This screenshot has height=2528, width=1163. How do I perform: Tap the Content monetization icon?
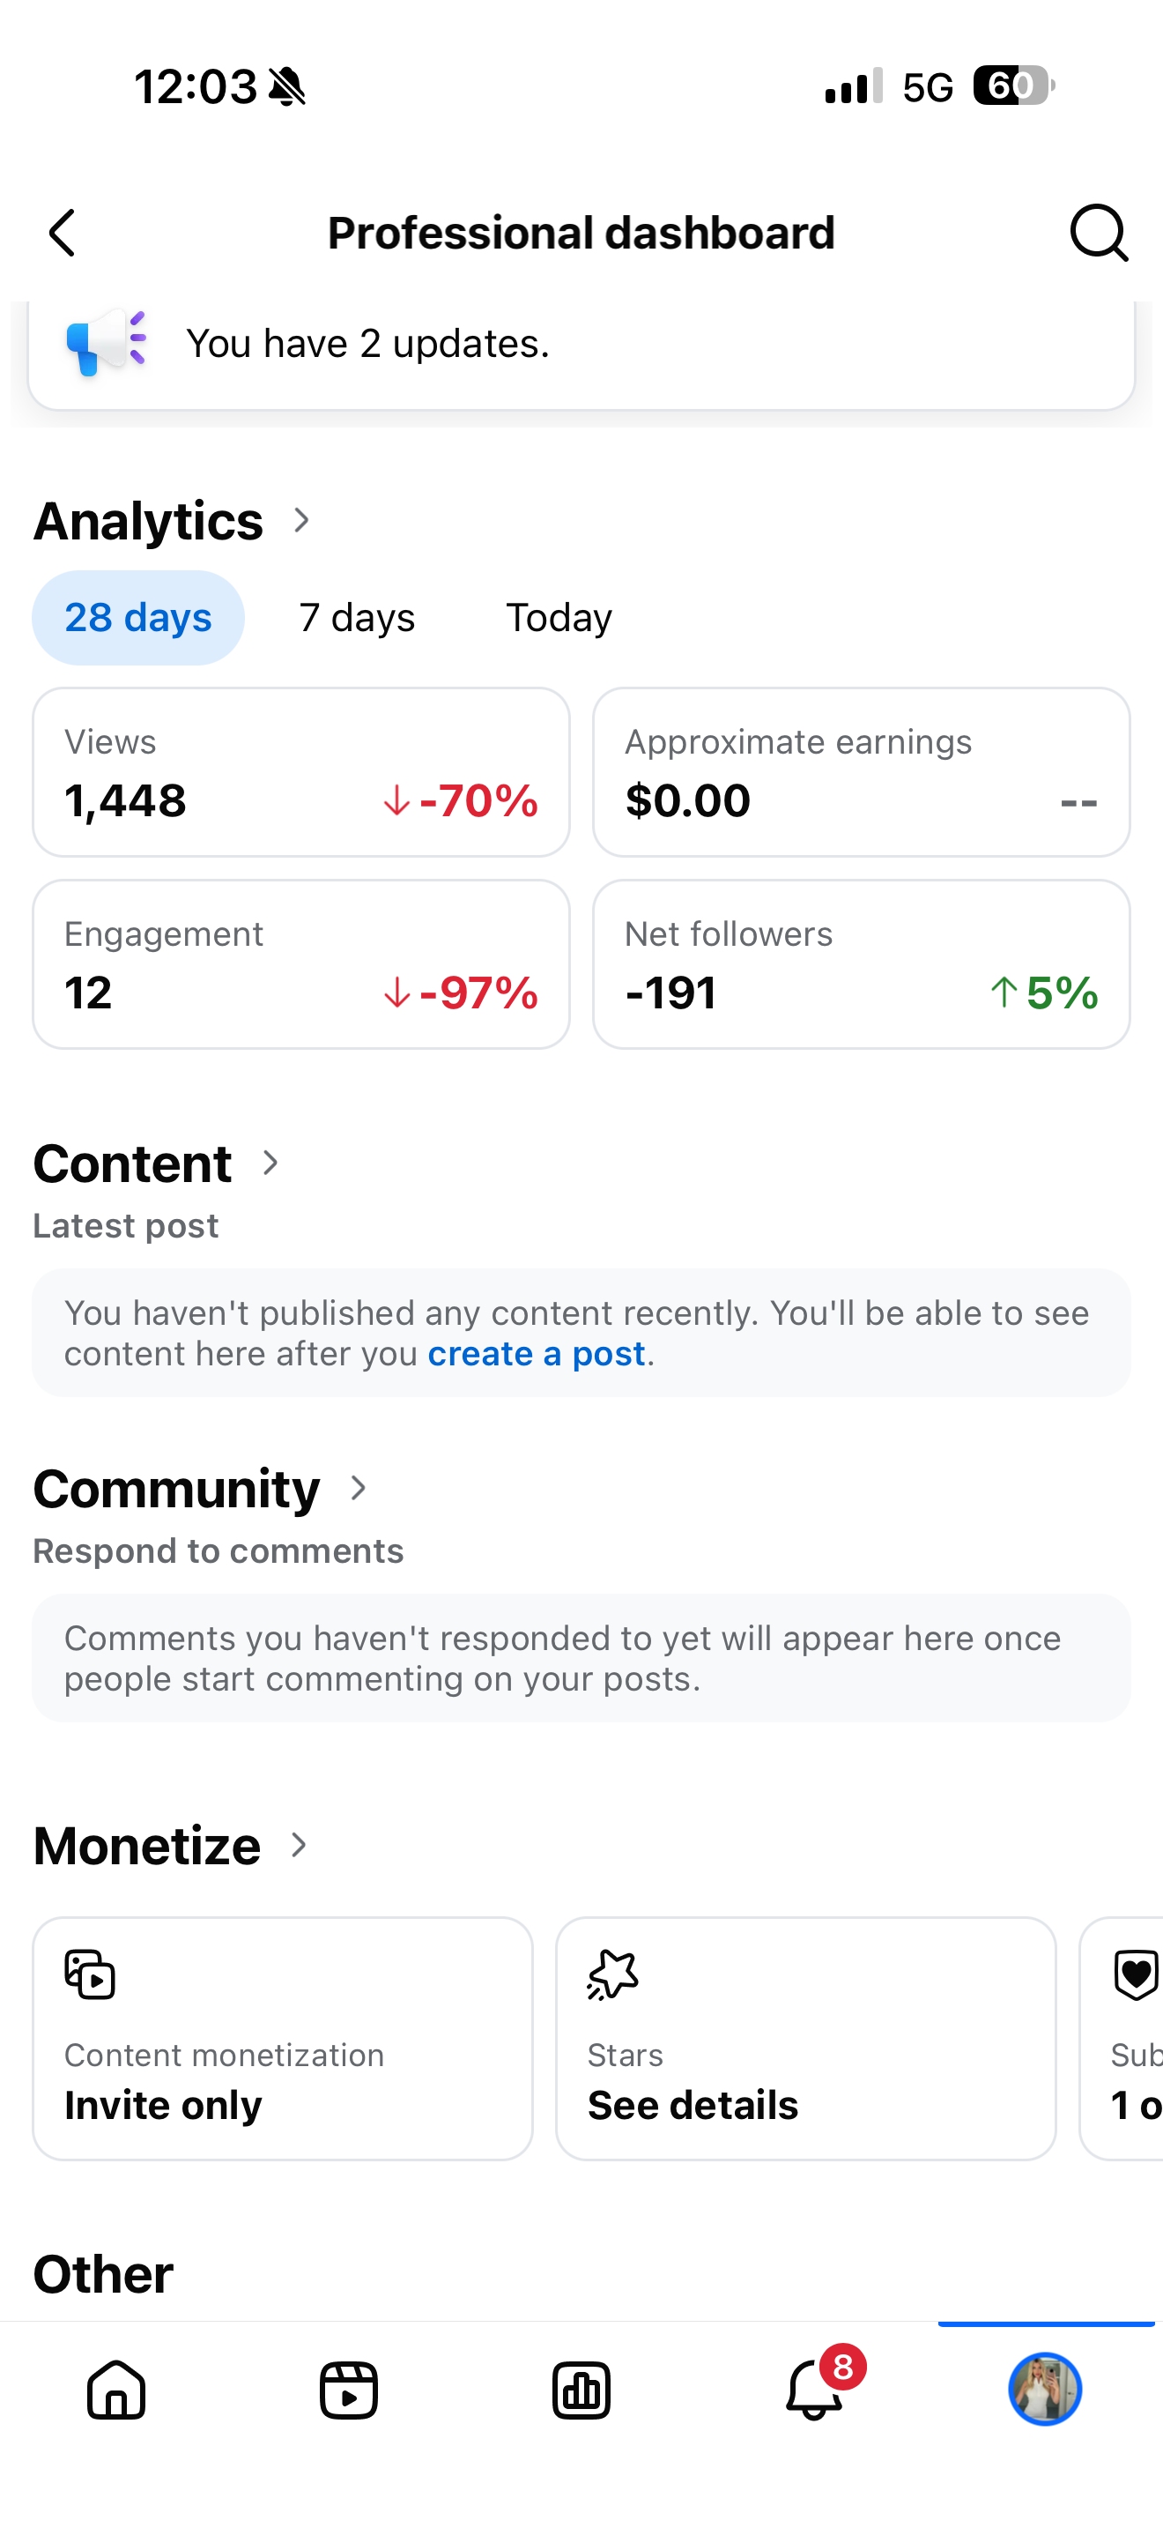pyautogui.click(x=90, y=1974)
